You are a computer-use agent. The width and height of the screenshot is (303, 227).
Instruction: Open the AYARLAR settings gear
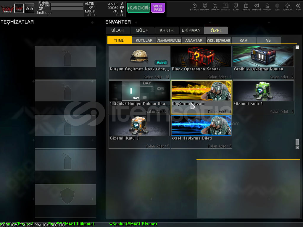tap(288, 7)
